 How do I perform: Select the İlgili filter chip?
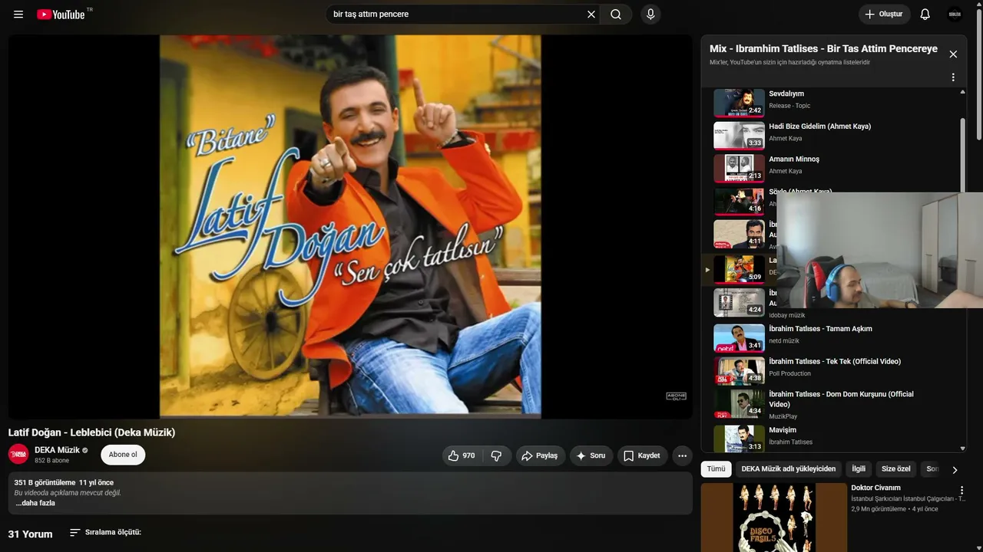tap(859, 469)
